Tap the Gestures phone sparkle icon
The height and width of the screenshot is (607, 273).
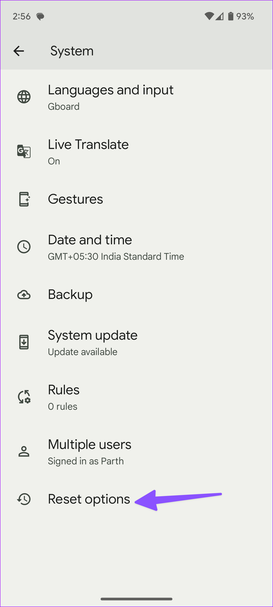pos(24,199)
